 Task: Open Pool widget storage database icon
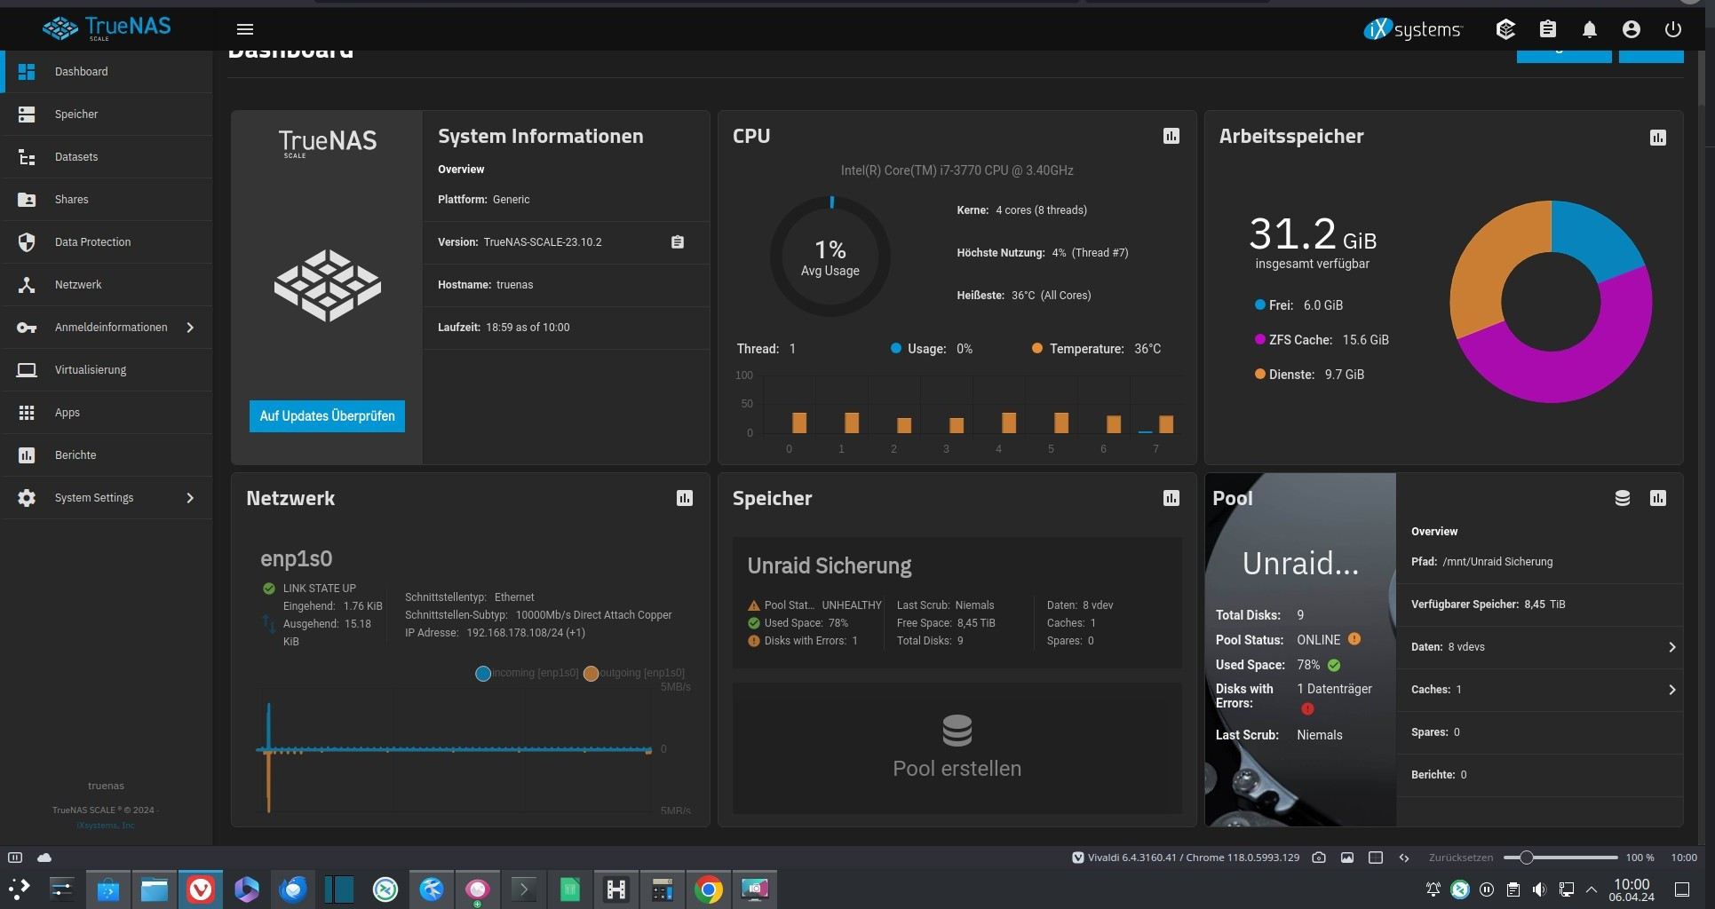coord(1623,498)
